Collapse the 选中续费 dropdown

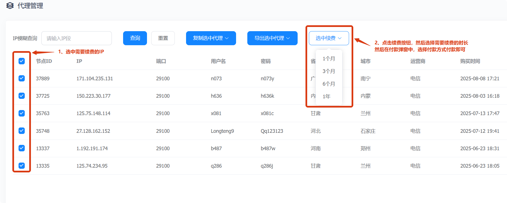[329, 38]
